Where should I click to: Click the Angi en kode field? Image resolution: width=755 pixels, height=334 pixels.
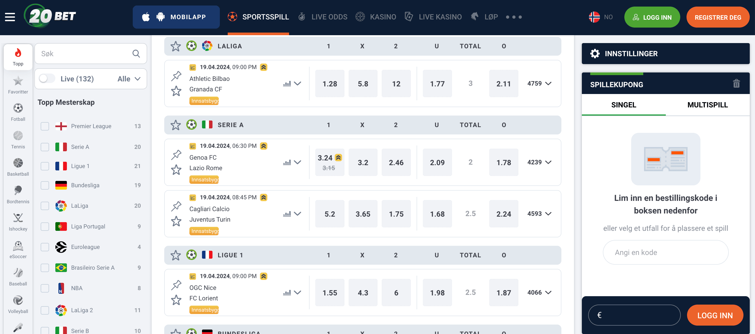click(x=665, y=253)
